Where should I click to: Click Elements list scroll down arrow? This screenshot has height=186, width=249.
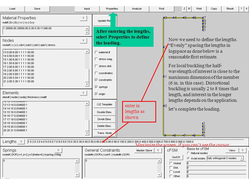[x=87, y=133]
